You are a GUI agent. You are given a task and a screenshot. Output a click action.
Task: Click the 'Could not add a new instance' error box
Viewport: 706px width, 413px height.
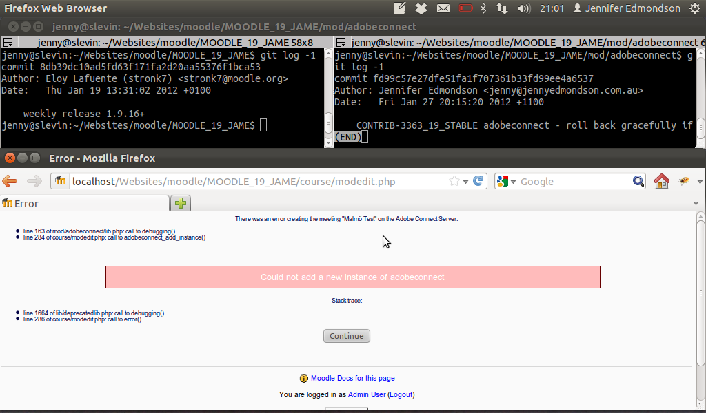coord(352,277)
